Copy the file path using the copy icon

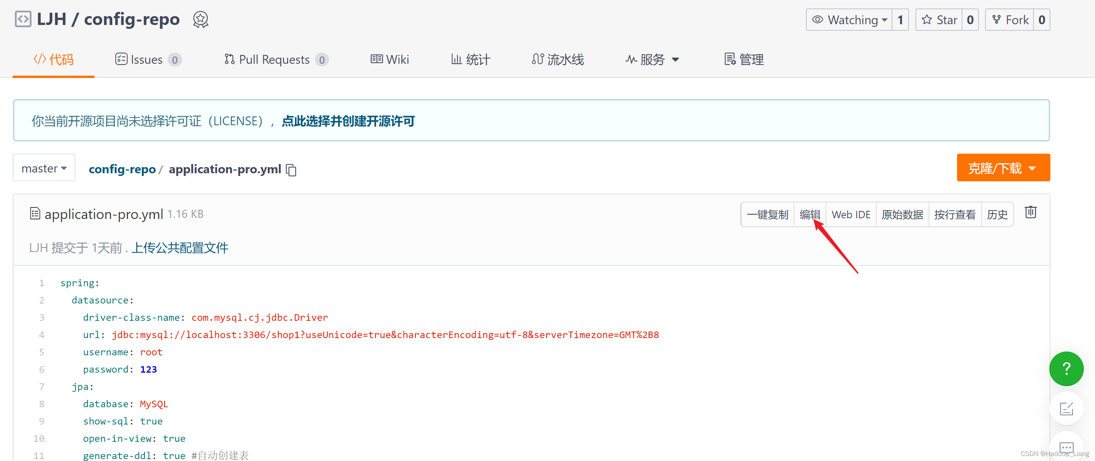291,169
